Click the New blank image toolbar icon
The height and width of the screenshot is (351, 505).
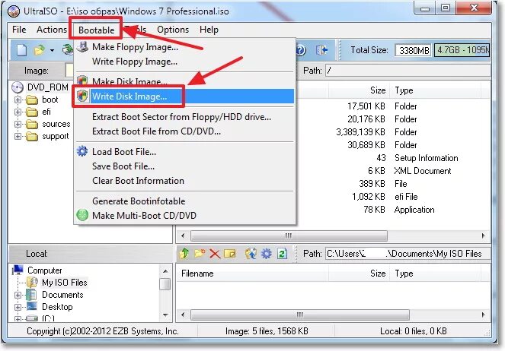pyautogui.click(x=21, y=50)
